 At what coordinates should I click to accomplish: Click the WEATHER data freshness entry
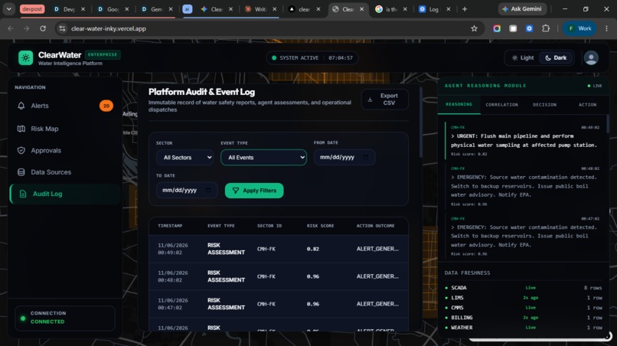pos(524,327)
